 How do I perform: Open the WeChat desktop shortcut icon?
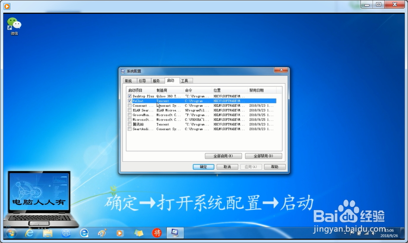pos(14,26)
